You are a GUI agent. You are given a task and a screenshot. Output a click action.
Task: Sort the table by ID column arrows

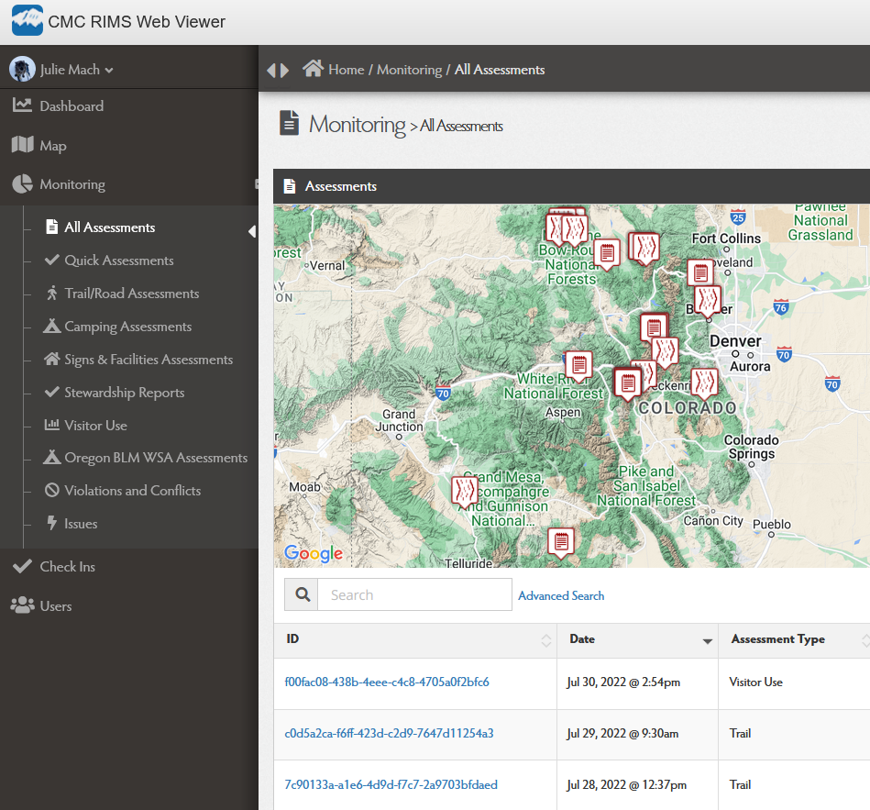[x=546, y=640]
